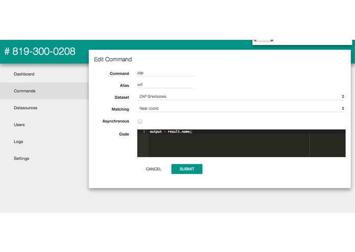Click the Command input field containing zap

[165, 73]
